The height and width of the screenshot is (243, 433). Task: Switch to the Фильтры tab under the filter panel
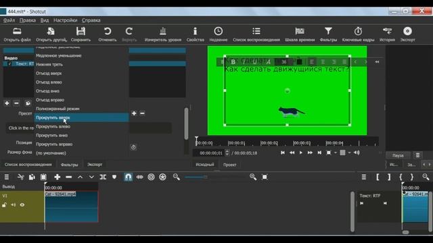(x=69, y=165)
